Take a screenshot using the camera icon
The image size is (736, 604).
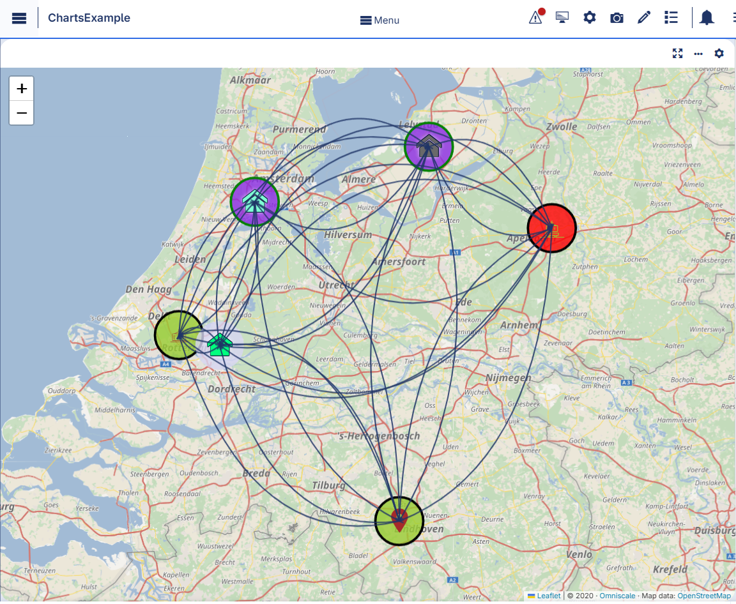point(617,17)
